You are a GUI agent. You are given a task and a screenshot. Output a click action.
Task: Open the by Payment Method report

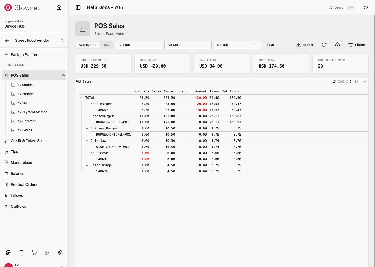[x=32, y=112]
